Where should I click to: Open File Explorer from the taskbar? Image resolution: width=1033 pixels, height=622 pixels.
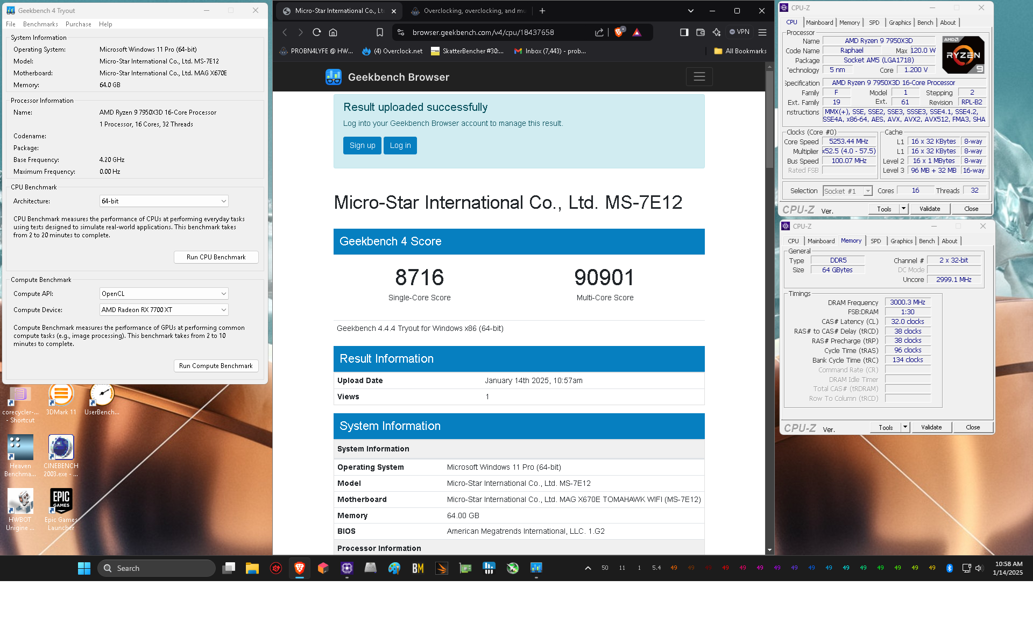[252, 568]
